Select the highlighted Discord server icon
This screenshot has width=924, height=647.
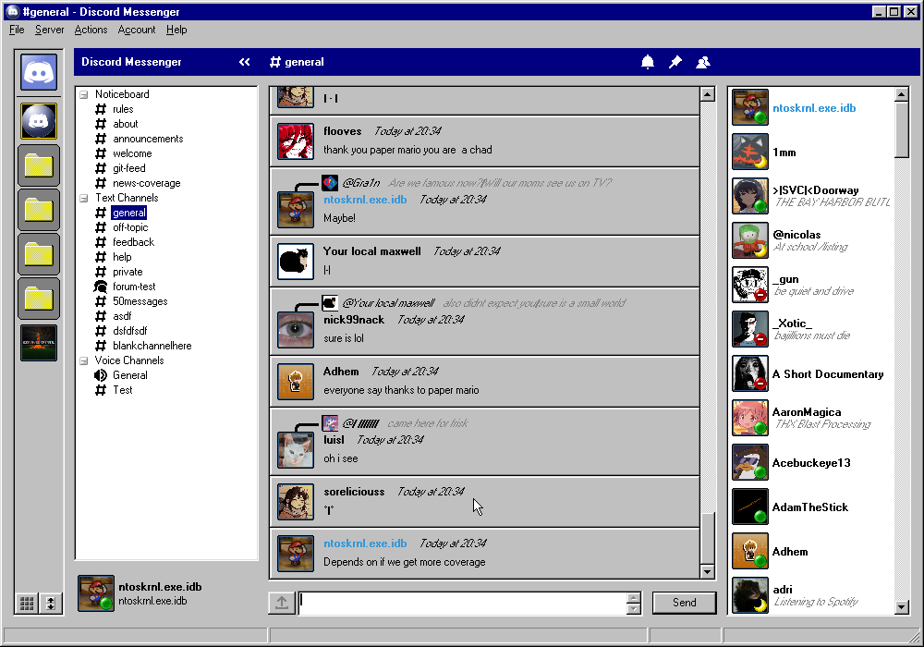pos(39,121)
